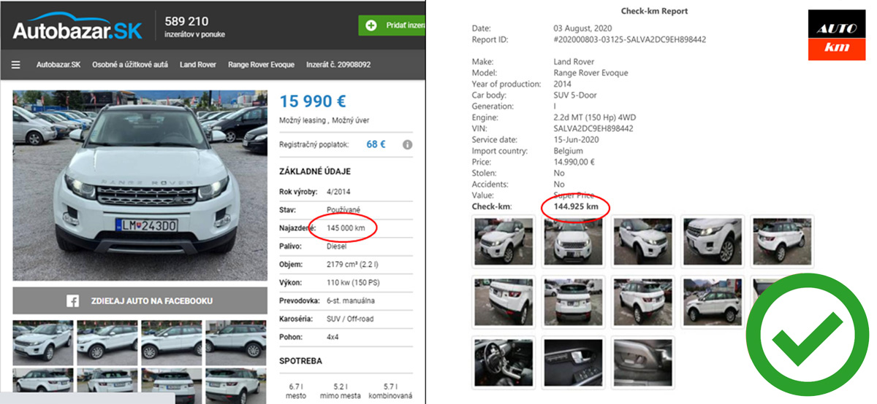Open the main front-view car photo
This screenshot has width=877, height=404.
pos(140,185)
